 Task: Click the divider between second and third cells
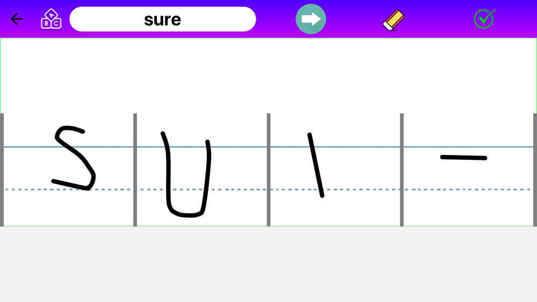[268, 170]
